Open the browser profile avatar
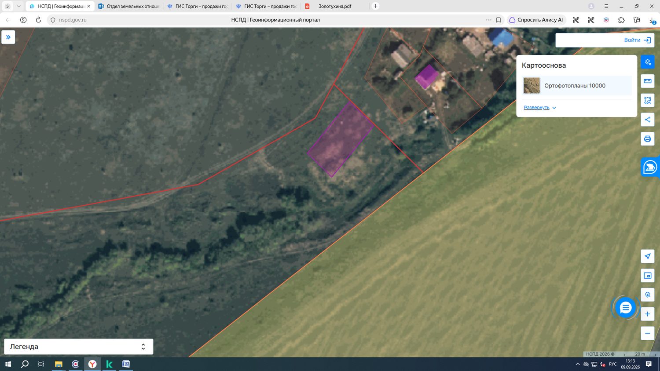 (x=591, y=6)
